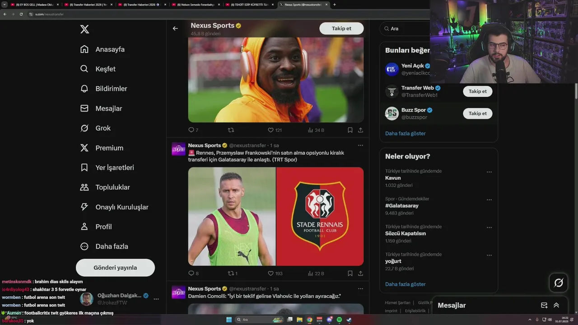Open Grok from the sidebar
Viewport: 578px width, 325px height.
(95, 128)
